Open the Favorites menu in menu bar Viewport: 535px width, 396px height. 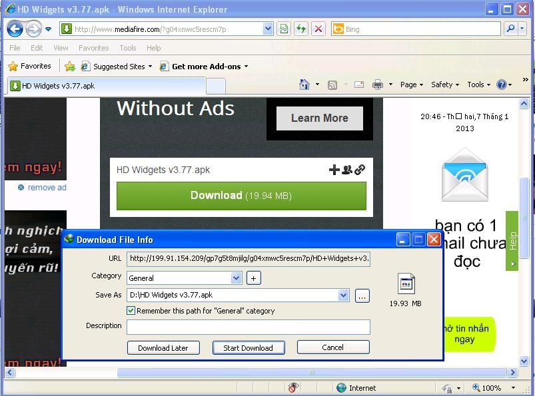(93, 48)
